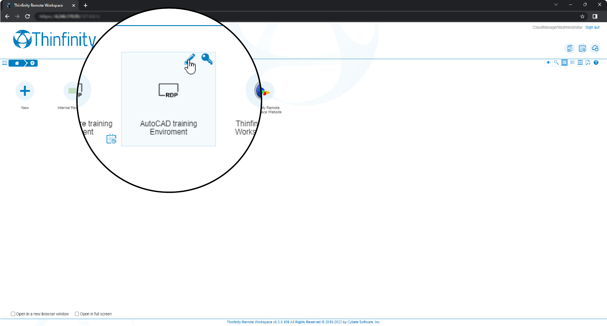Click the key search icon in toolbar
This screenshot has width=607, height=326.
click(x=556, y=62)
